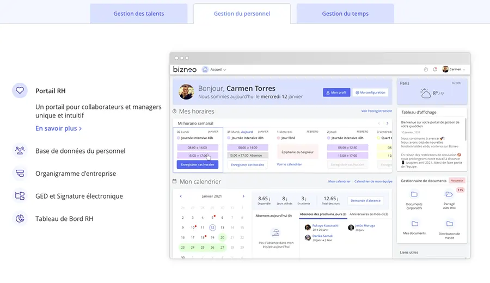Open Calendrier de mon équipe link
This screenshot has width=490, height=283.
(373, 181)
